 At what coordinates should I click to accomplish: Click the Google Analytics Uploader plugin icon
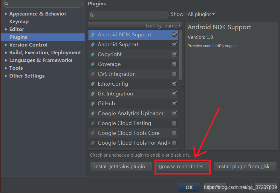click(93, 113)
